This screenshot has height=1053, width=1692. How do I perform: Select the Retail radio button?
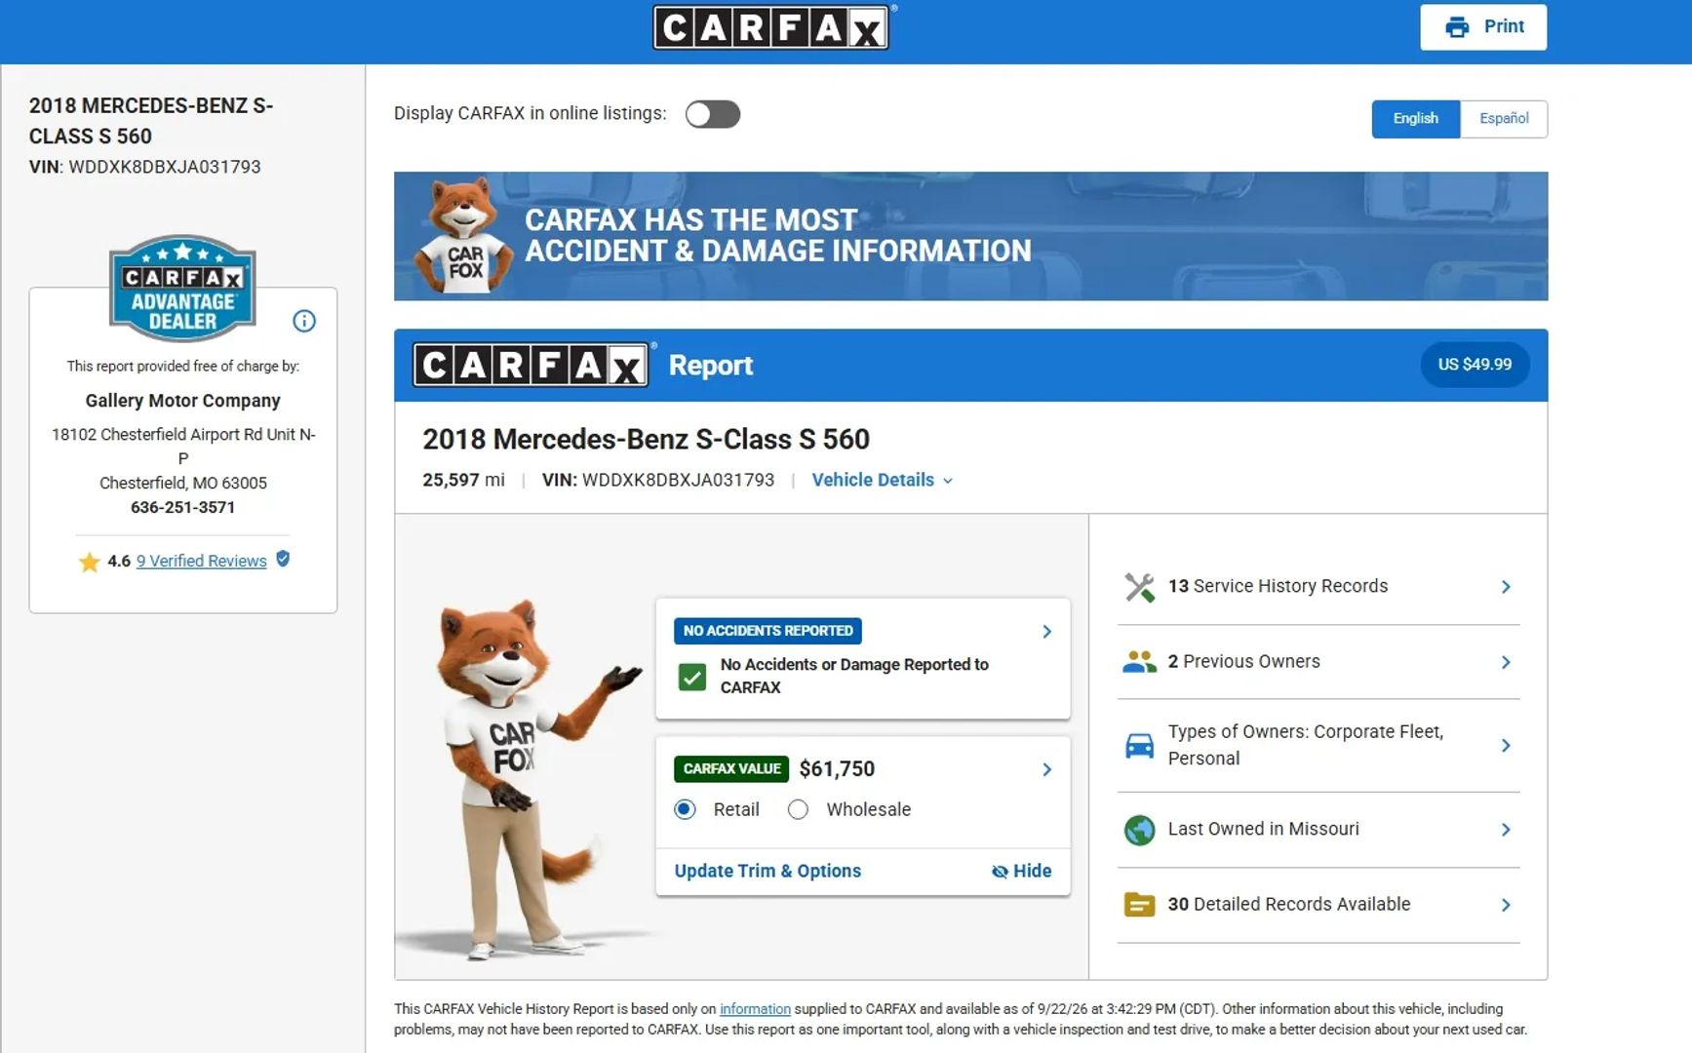(686, 809)
